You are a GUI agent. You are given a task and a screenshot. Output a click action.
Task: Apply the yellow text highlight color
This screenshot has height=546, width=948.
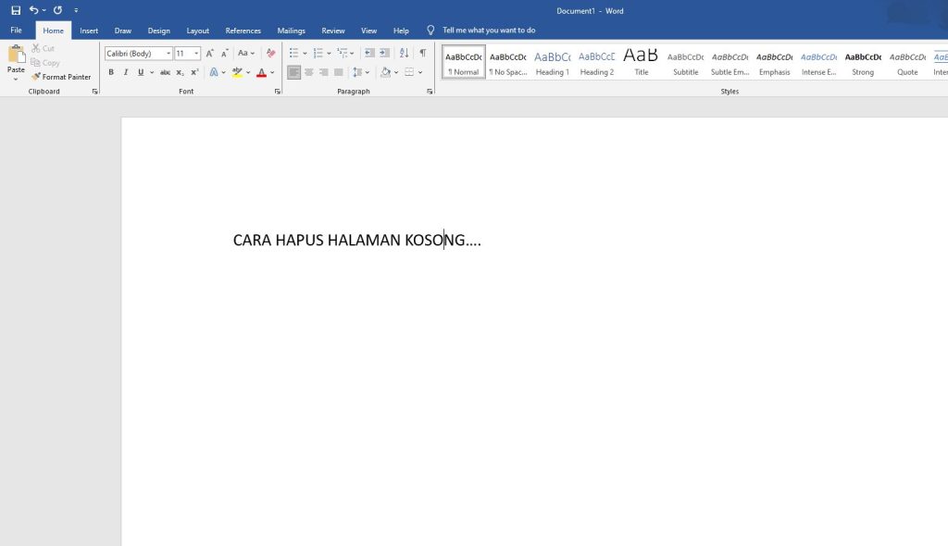pos(237,72)
